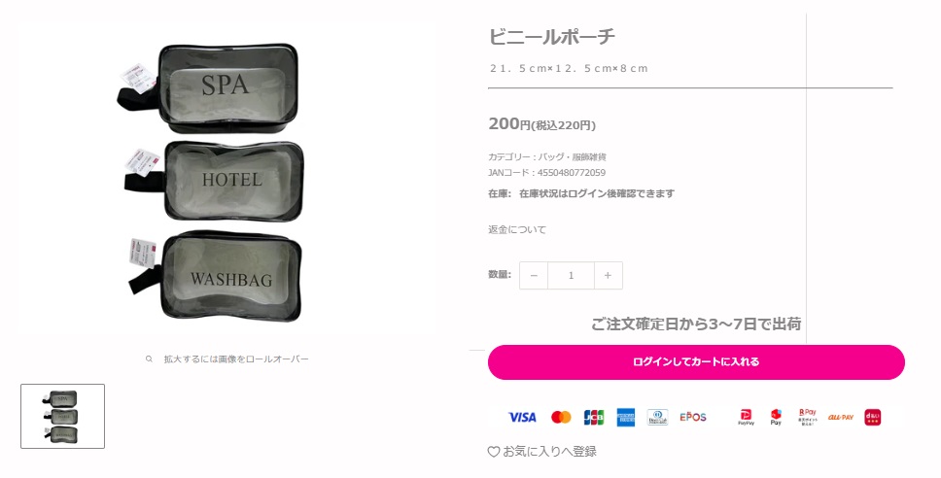This screenshot has width=941, height=478.
Task: Click the PayPay payment icon
Action: (x=746, y=417)
